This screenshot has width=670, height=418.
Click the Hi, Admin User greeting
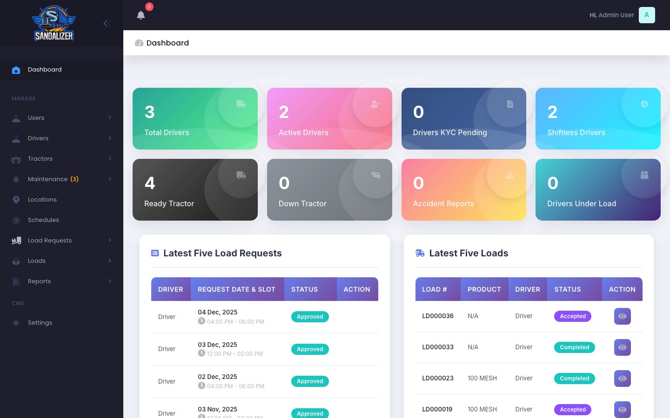[611, 15]
